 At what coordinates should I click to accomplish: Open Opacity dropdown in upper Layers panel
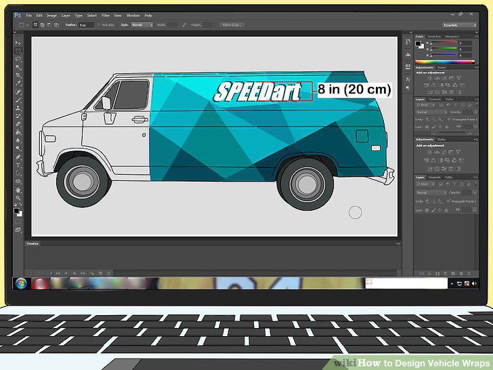(x=474, y=112)
